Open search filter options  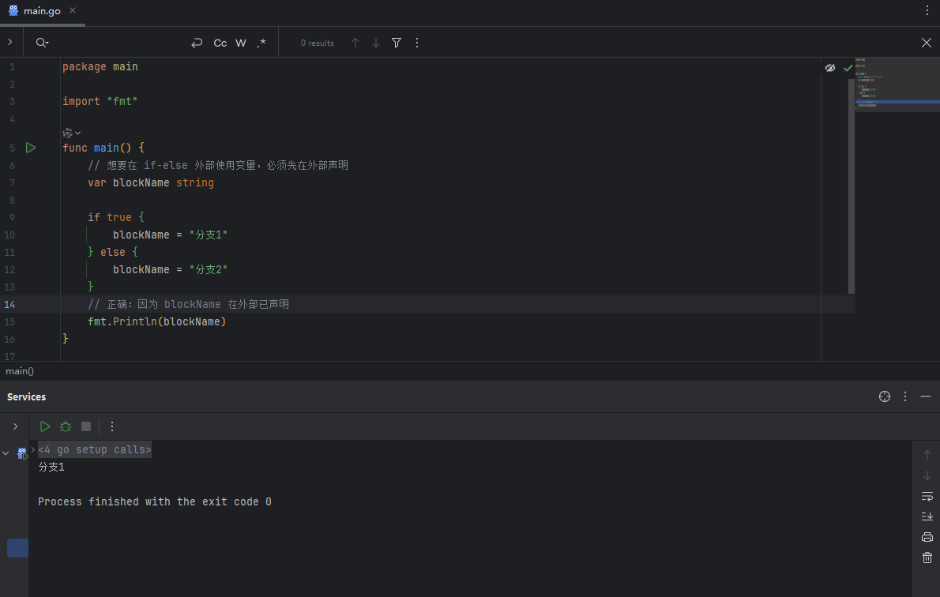[397, 43]
